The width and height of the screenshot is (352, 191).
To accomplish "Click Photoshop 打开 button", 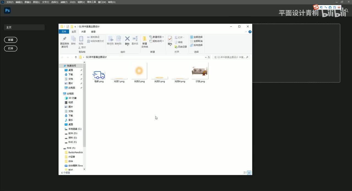I will click(x=11, y=48).
